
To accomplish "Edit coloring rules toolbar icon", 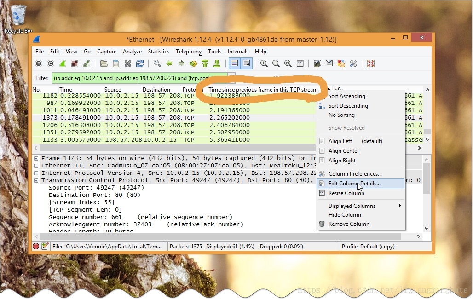I will pyautogui.click(x=341, y=63).
